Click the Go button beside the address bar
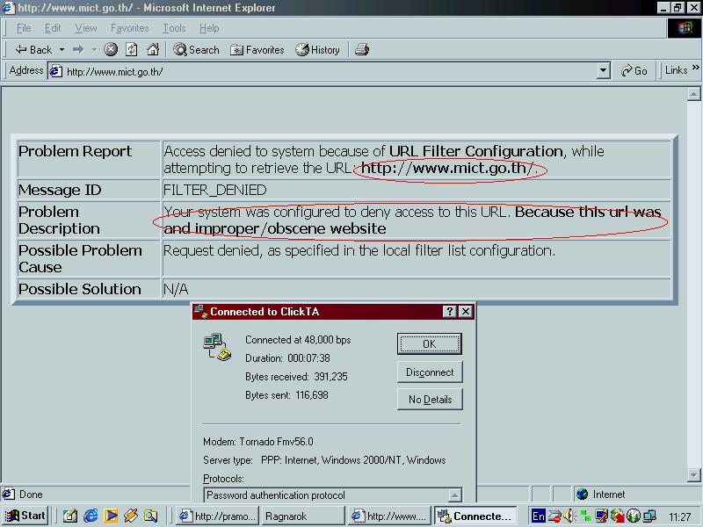Image resolution: width=703 pixels, height=527 pixels. click(x=634, y=71)
